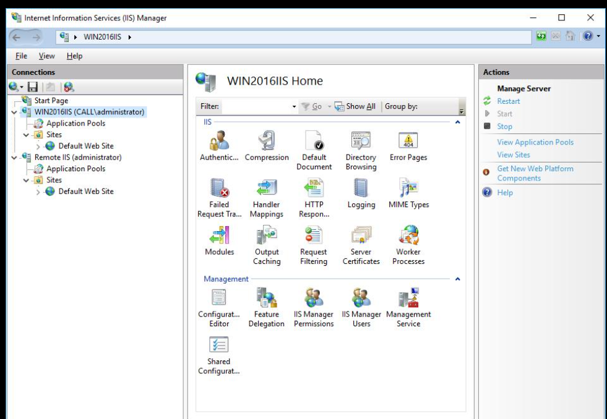The width and height of the screenshot is (607, 419).
Task: Expand Default Web Site under Remote IIS
Action: pos(38,192)
